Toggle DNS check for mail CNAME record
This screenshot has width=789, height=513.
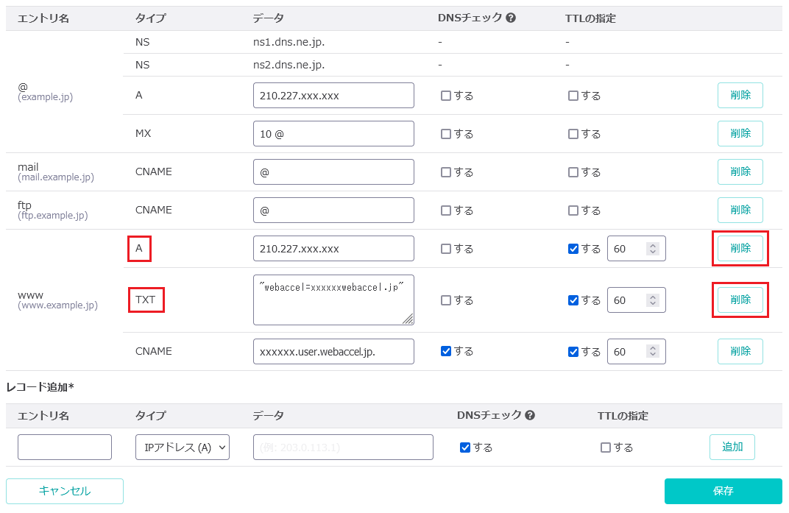pos(446,172)
